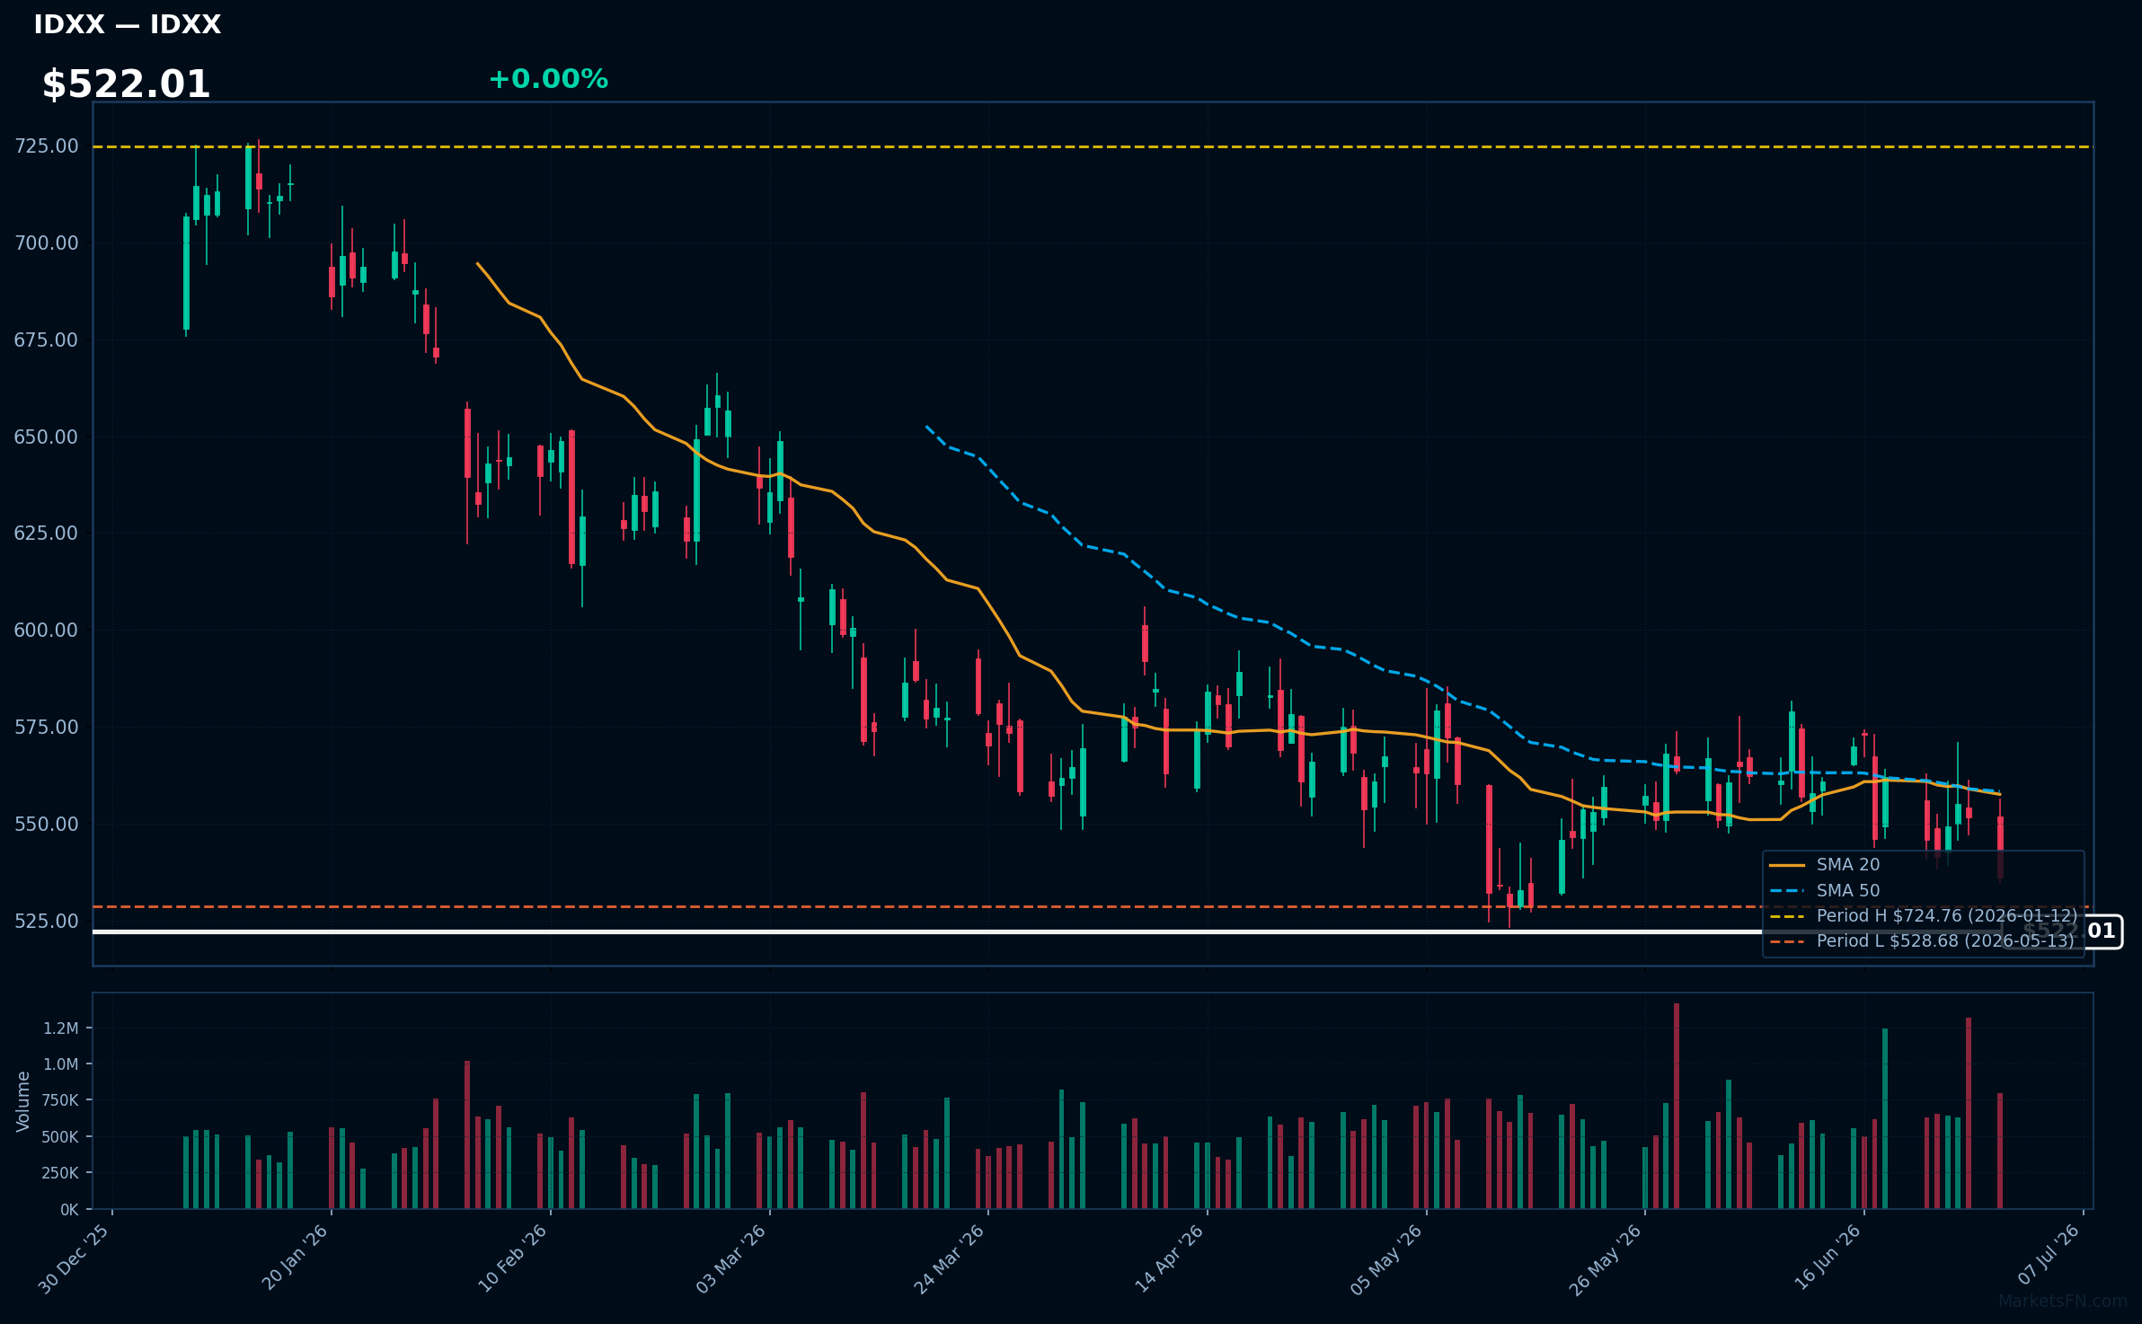The height and width of the screenshot is (1324, 2142).
Task: Click the 30 Dec '25 date label
Action: (x=74, y=1258)
